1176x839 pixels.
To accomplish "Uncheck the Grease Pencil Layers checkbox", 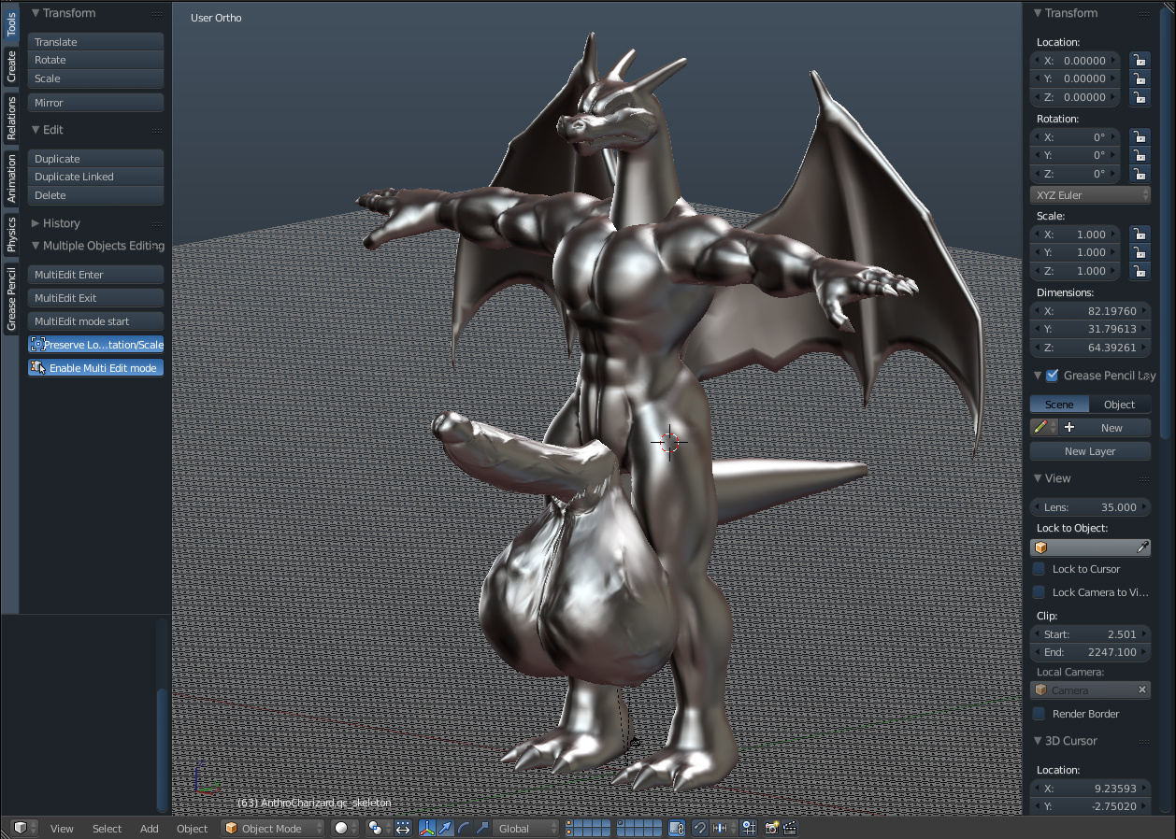I will tap(1052, 376).
